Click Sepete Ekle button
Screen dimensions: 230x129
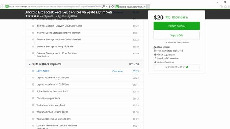[176, 35]
